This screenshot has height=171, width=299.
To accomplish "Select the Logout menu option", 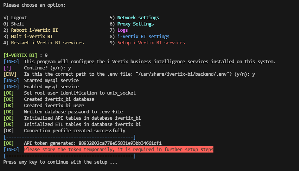I will click(x=15, y=18).
